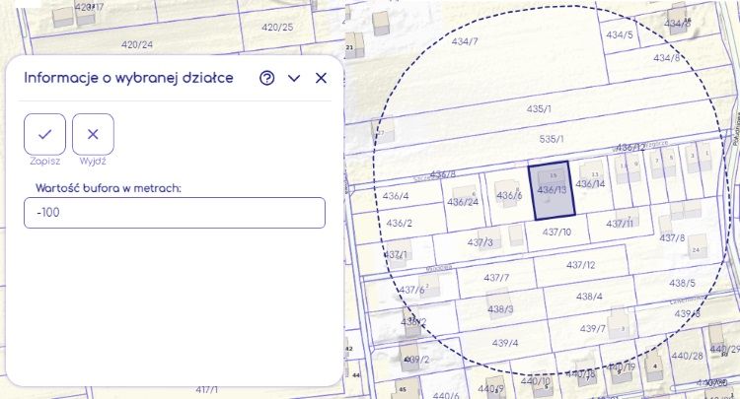Click parcel 434/7 on the map

[x=464, y=41]
